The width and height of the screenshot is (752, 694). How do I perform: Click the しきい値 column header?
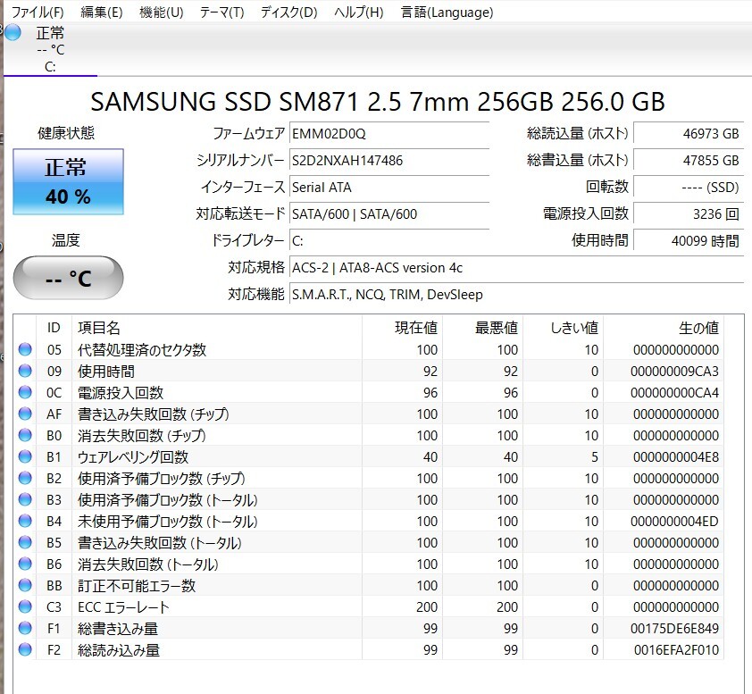click(x=563, y=328)
